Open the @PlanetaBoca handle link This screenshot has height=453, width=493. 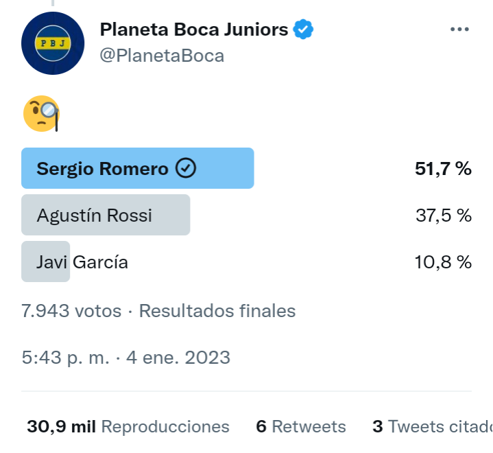(x=162, y=56)
